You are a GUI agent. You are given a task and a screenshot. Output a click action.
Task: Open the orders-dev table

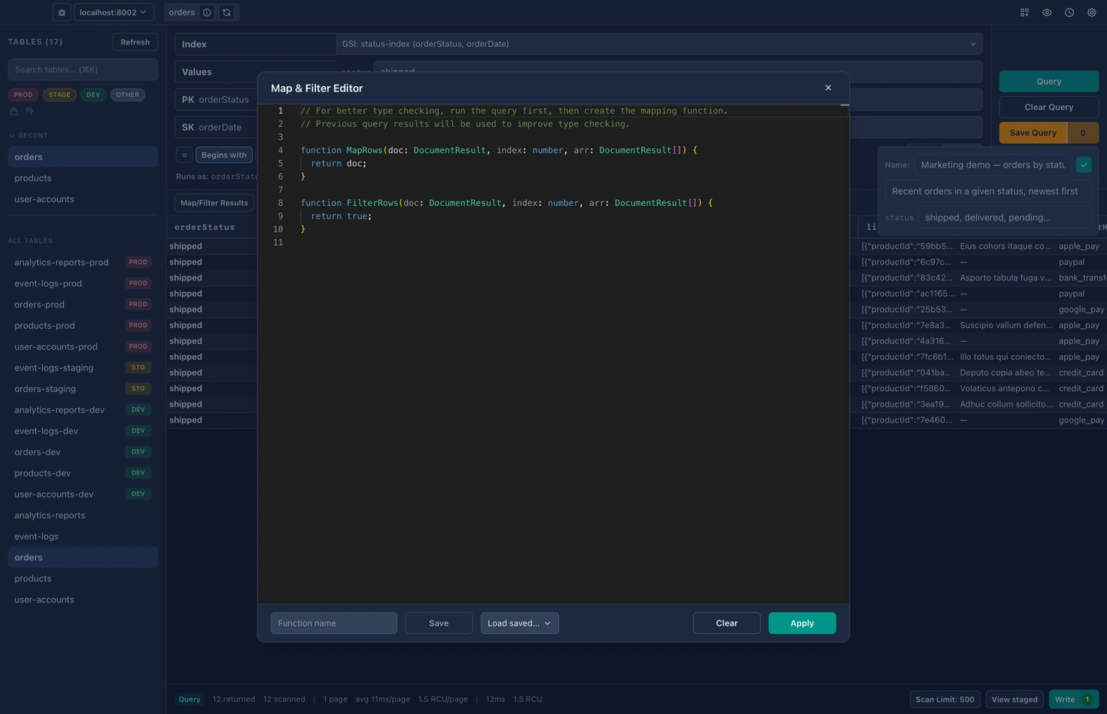click(x=83, y=453)
